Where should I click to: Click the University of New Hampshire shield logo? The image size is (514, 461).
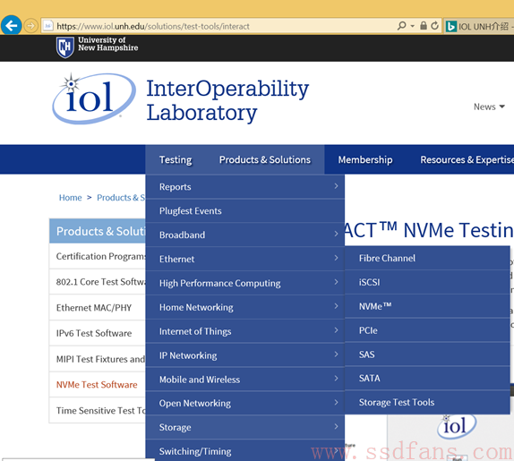(x=64, y=47)
